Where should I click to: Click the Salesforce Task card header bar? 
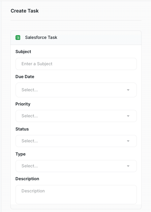76,38
